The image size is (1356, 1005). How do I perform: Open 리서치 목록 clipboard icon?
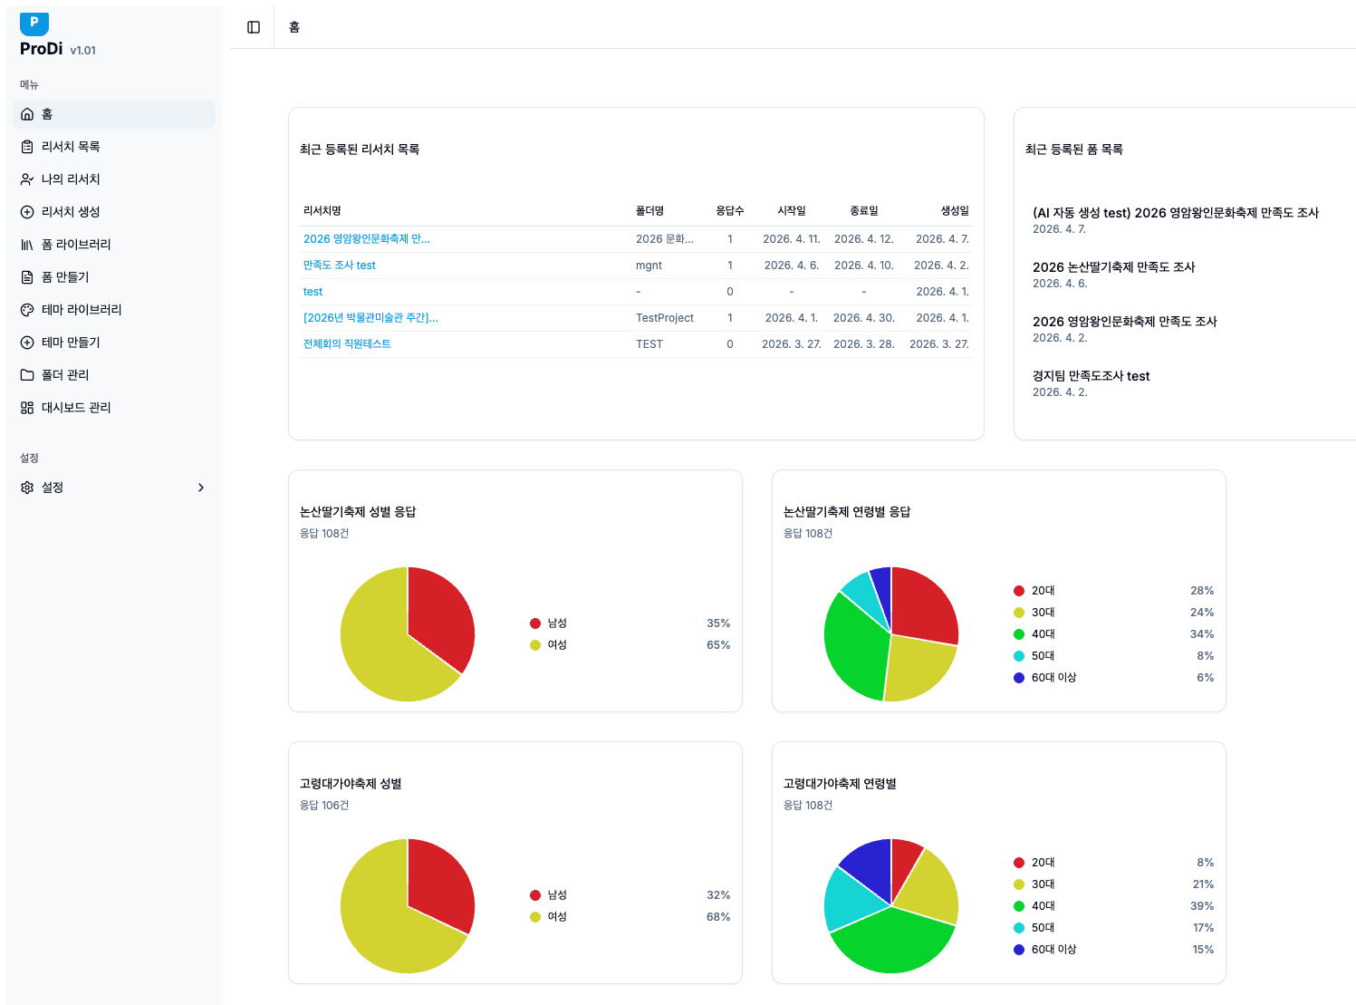coord(27,147)
